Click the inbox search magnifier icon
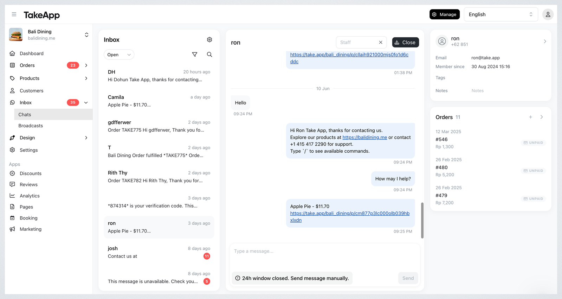The width and height of the screenshot is (562, 299). tap(209, 55)
